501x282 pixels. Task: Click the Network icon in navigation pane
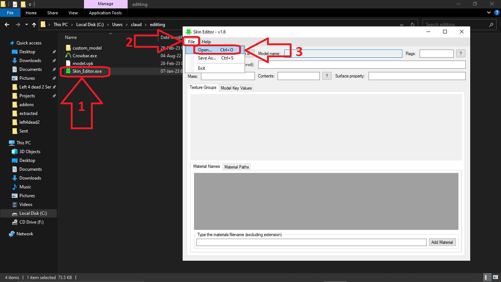coord(12,234)
